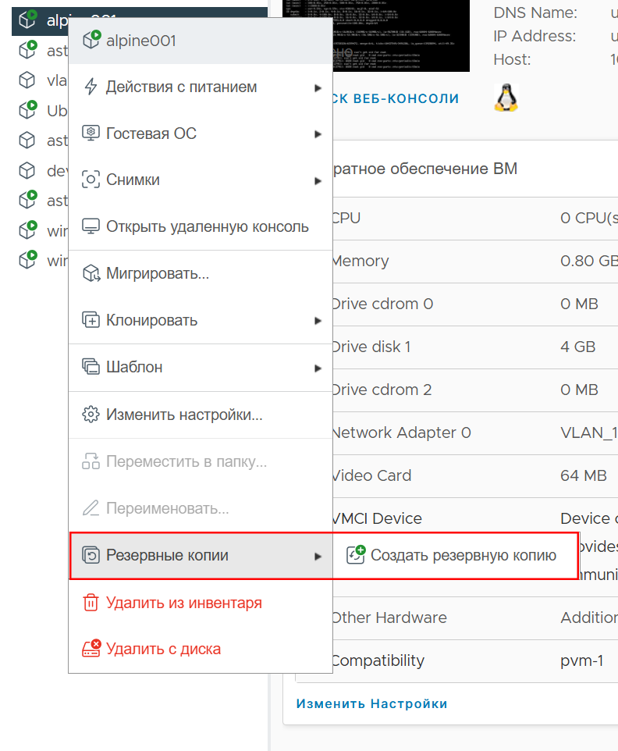Click the selected alpine VM tree icon
This screenshot has height=751, width=618.
pos(28,20)
